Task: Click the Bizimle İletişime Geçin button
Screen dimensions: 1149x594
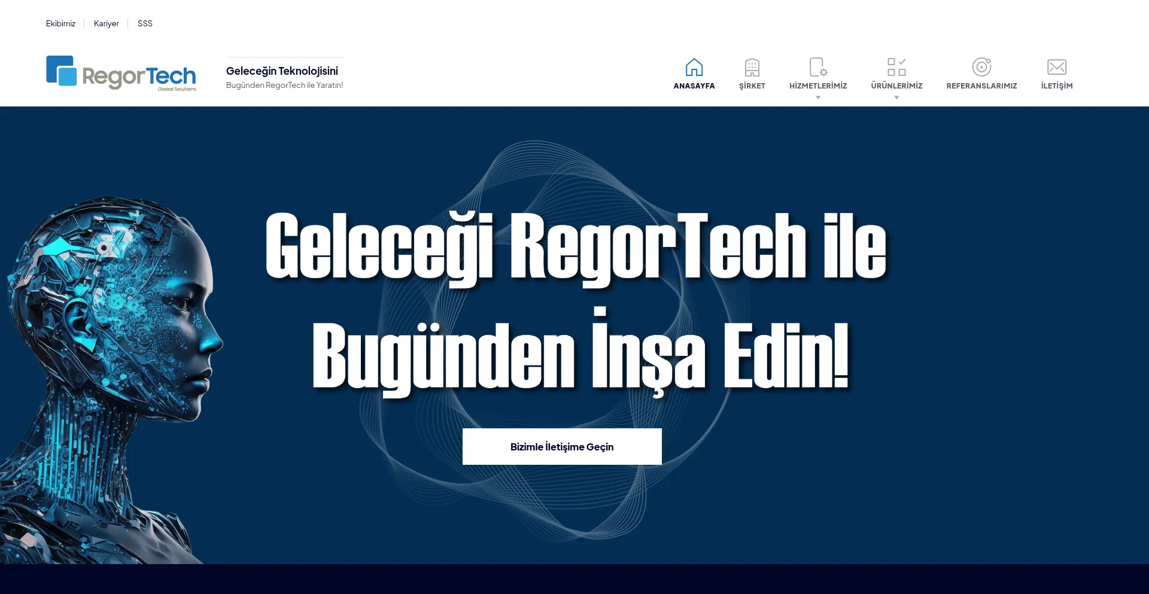Action: [561, 446]
